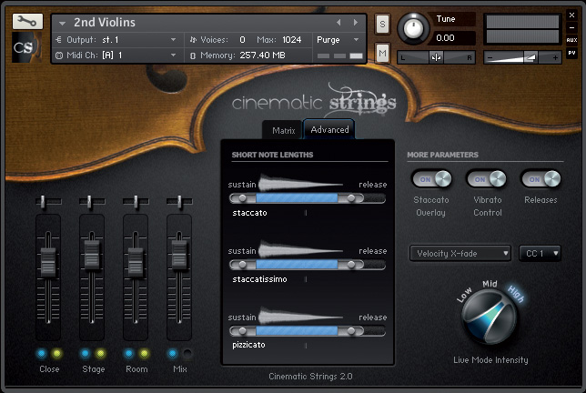Viewport: 586px width, 393px height.
Task: Click the Memory value 257.40 MB
Action: coord(262,55)
